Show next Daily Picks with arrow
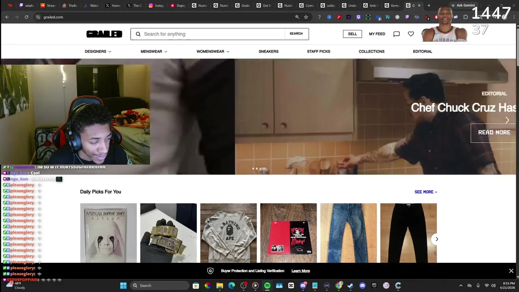The height and width of the screenshot is (292, 519). click(436, 239)
